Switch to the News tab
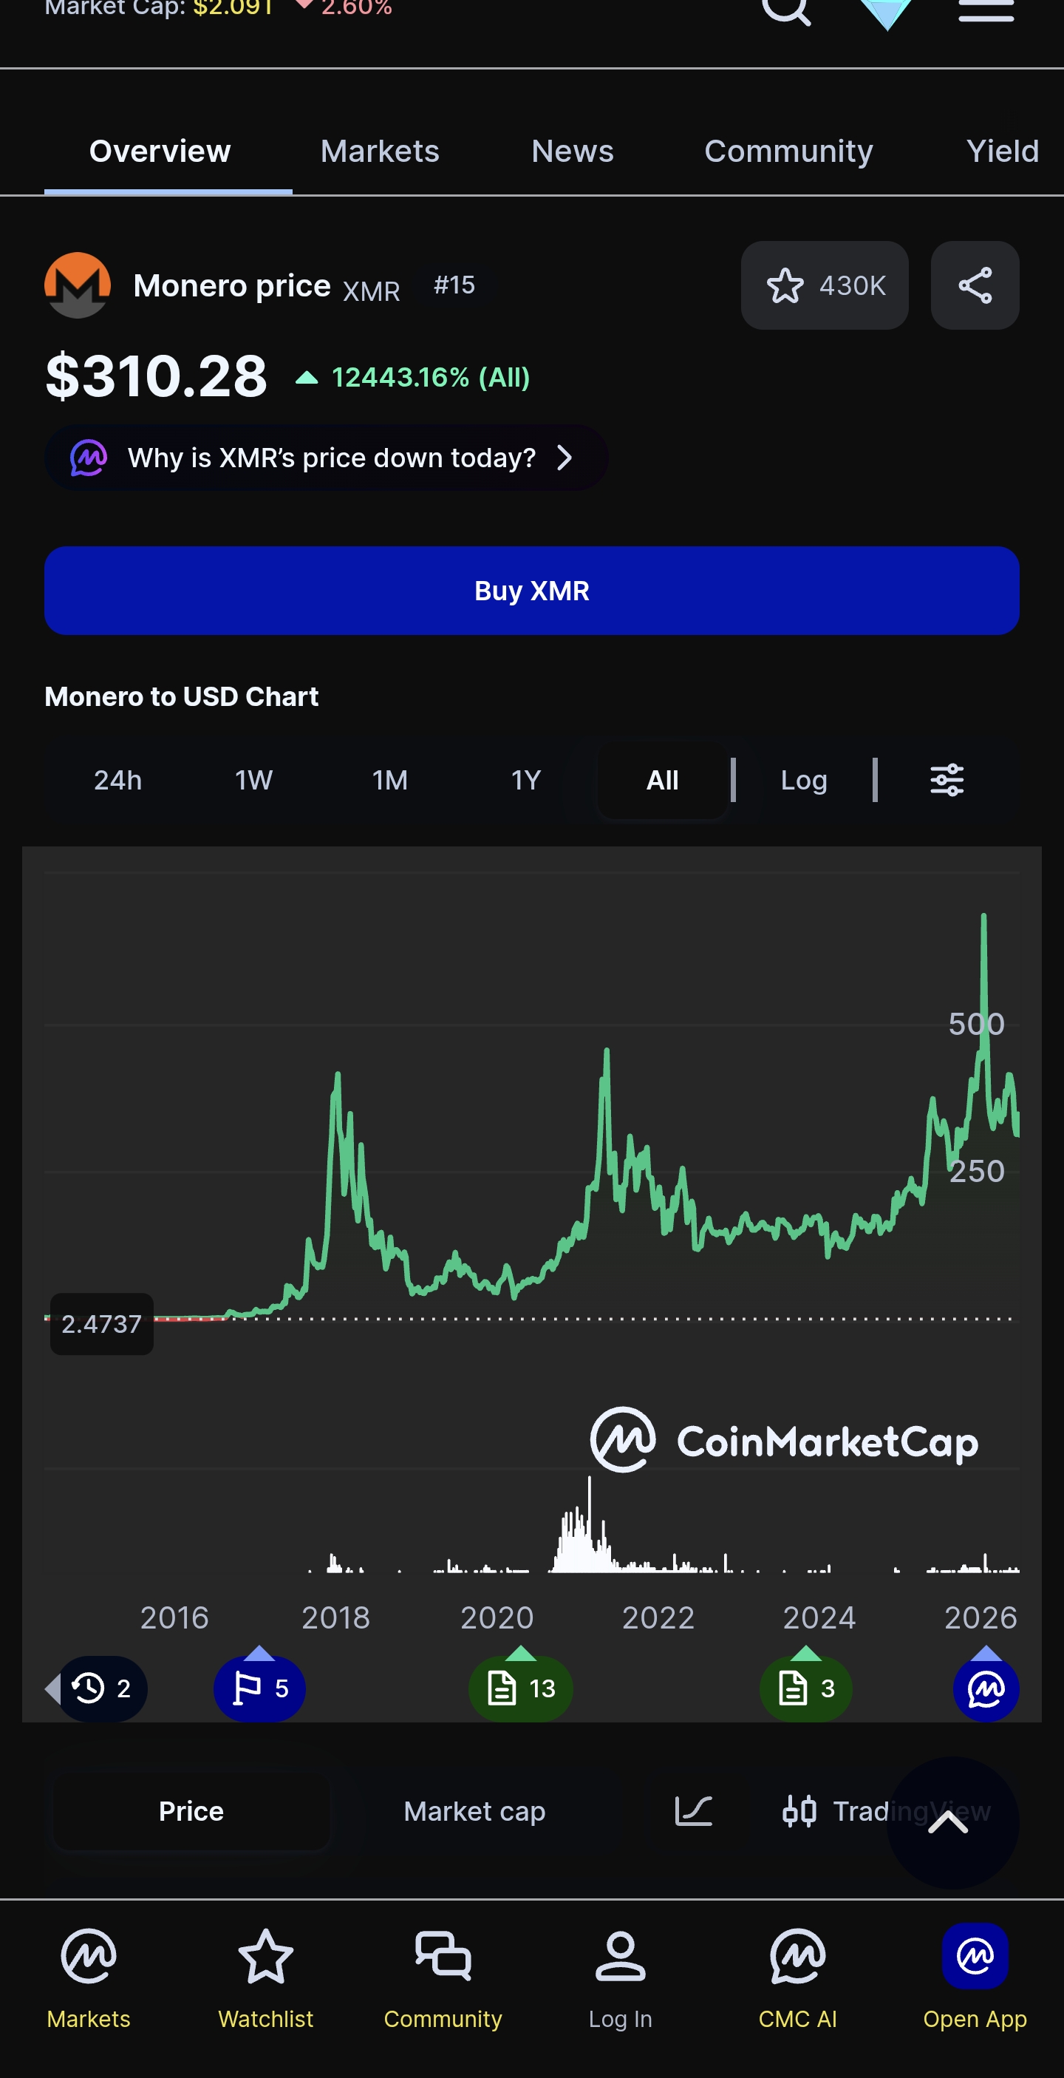This screenshot has width=1064, height=2078. pyautogui.click(x=573, y=152)
